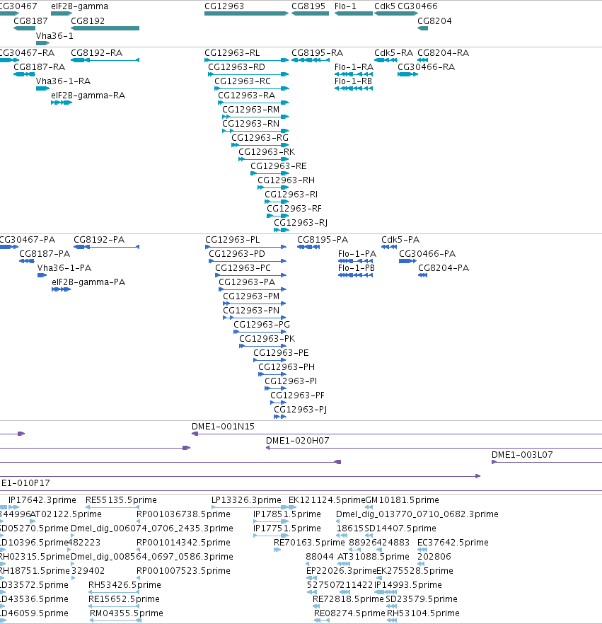Click protein CG12963-PG label
The width and height of the screenshot is (602, 624).
262,325
